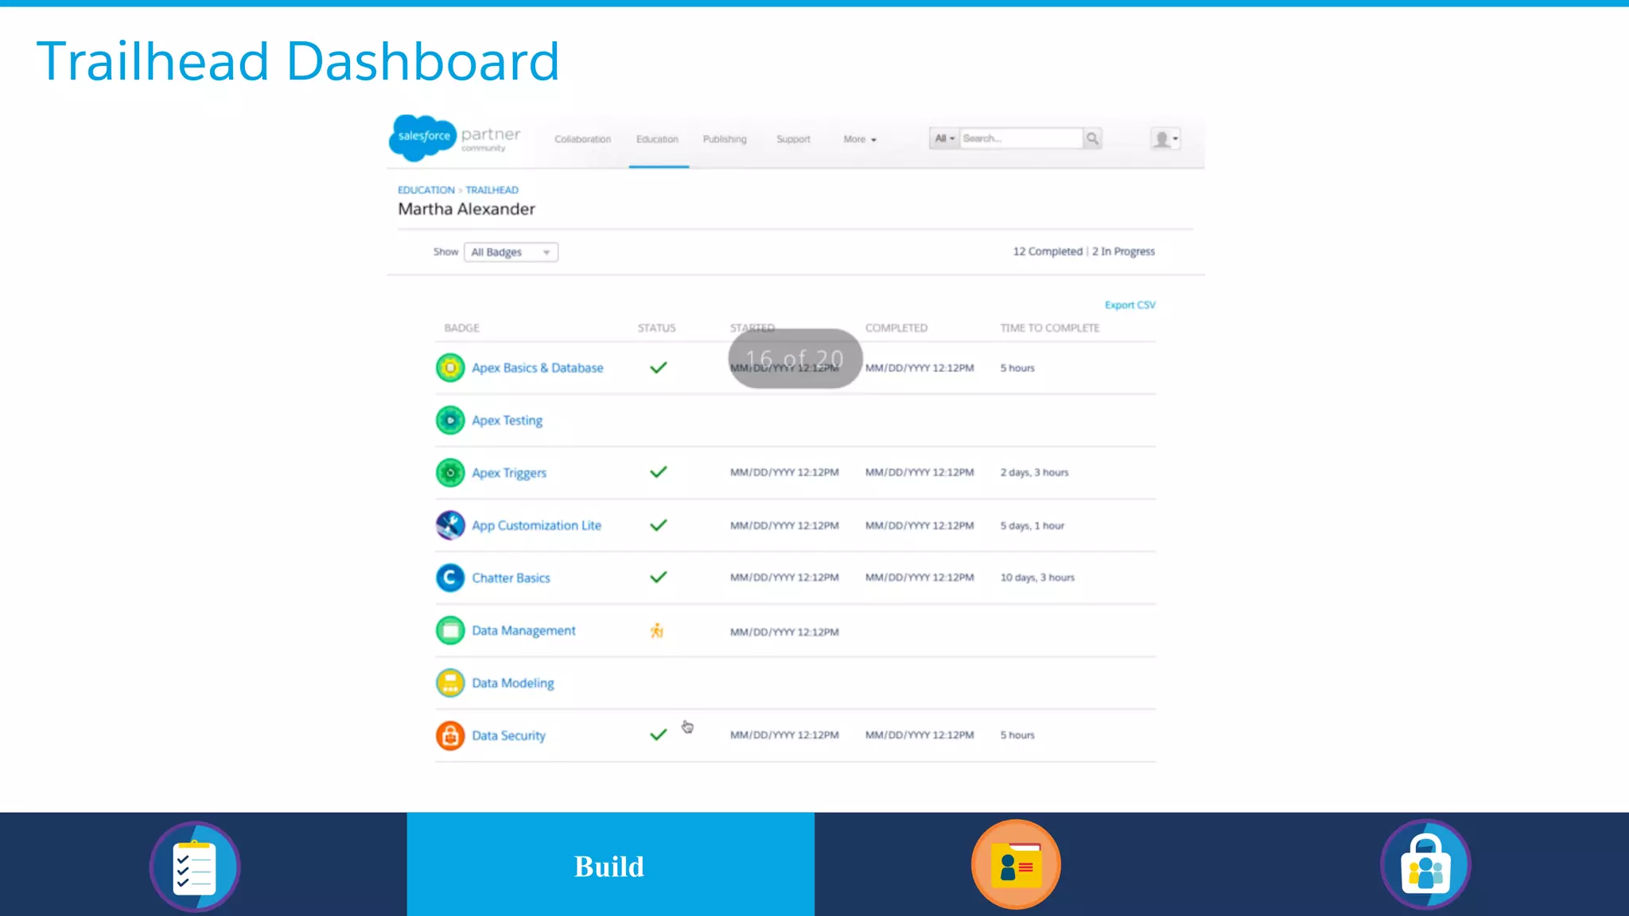Image resolution: width=1629 pixels, height=916 pixels.
Task: Click the Data Management badge icon
Action: point(450,631)
